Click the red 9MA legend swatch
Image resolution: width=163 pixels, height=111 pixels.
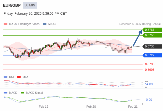tap(19, 77)
